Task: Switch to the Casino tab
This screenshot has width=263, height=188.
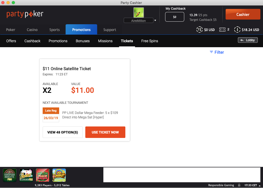Action: click(32, 30)
